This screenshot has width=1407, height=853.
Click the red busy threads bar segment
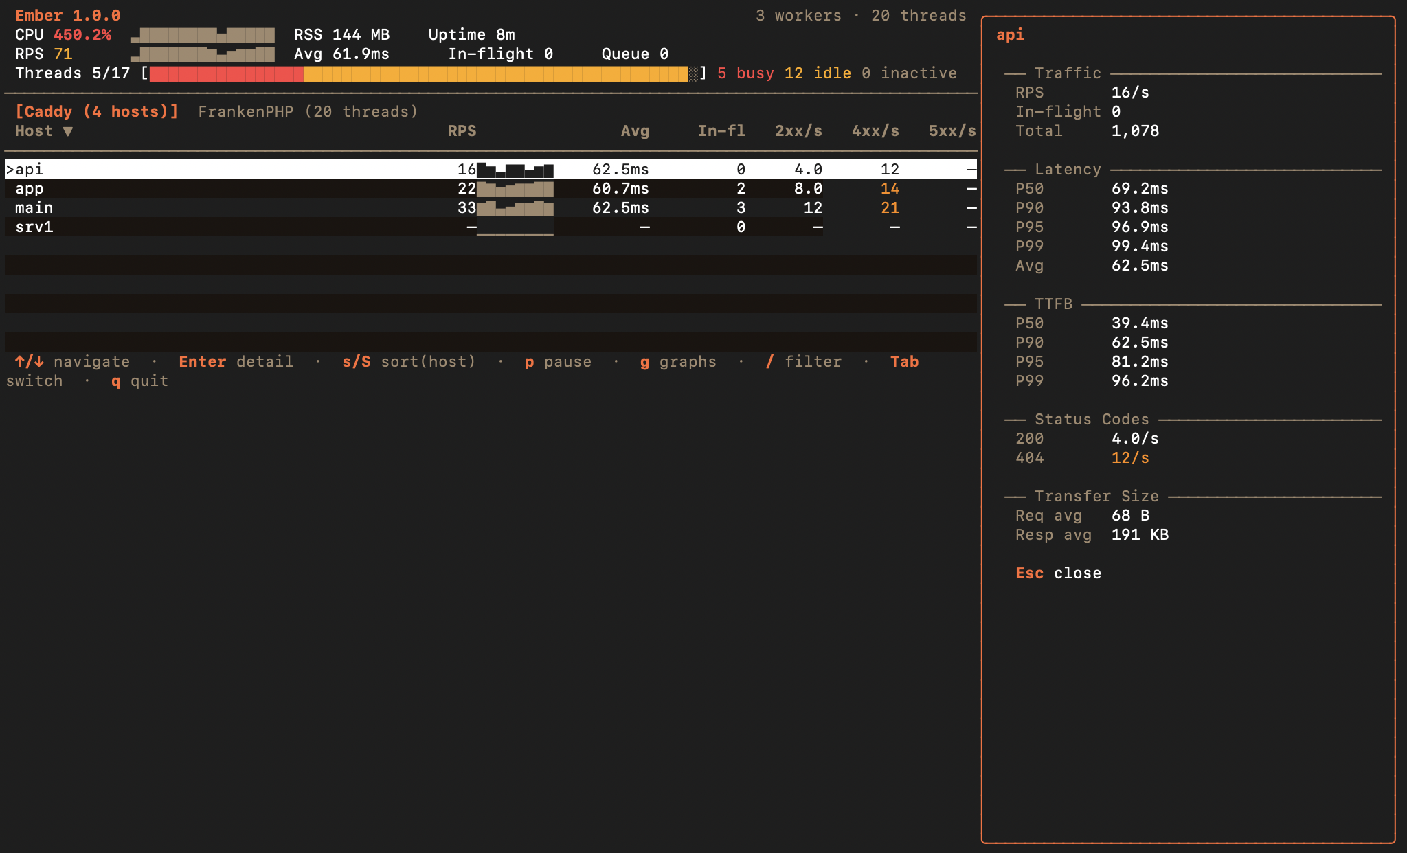[227, 73]
